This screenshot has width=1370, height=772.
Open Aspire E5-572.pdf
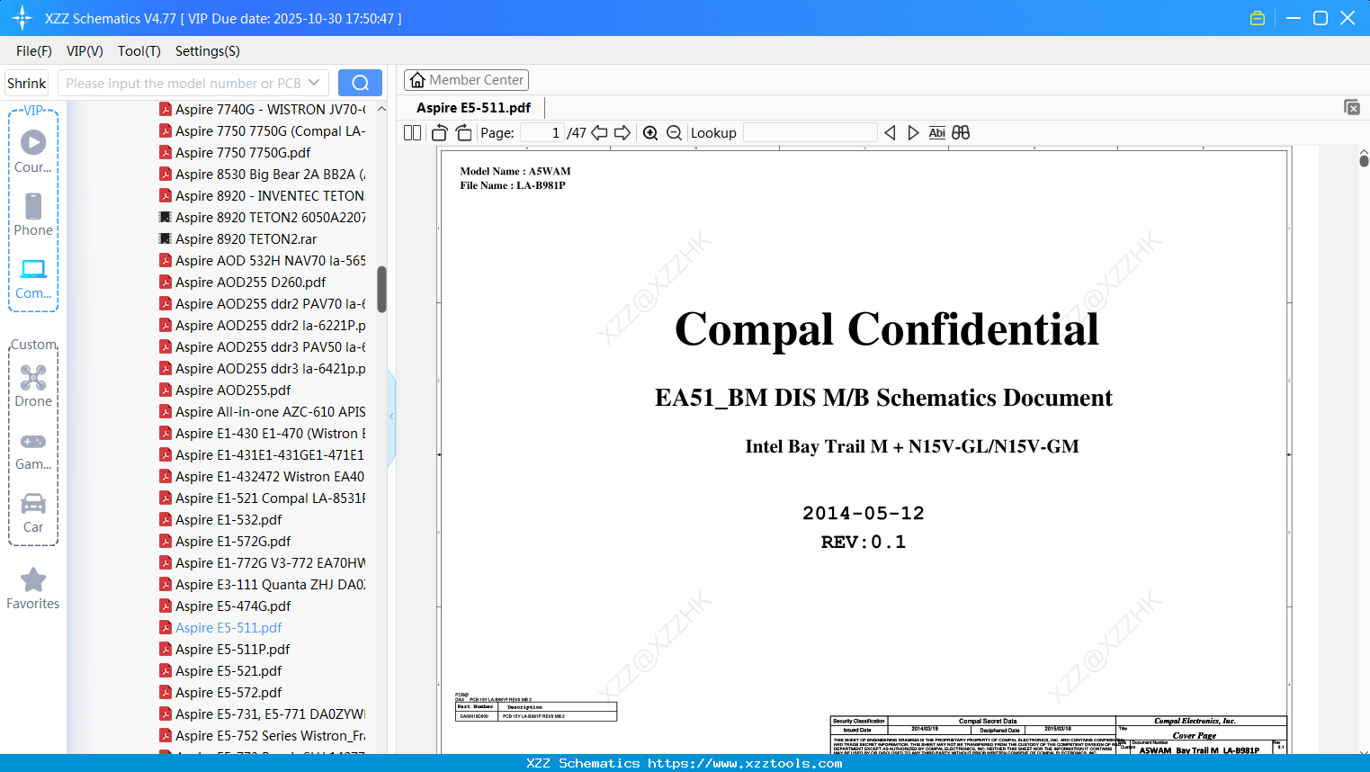coord(220,692)
